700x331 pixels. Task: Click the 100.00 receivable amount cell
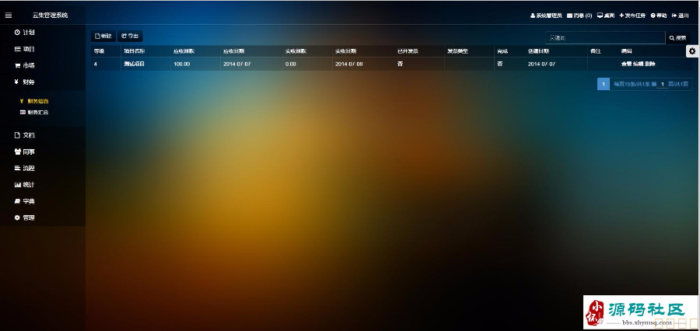182,64
